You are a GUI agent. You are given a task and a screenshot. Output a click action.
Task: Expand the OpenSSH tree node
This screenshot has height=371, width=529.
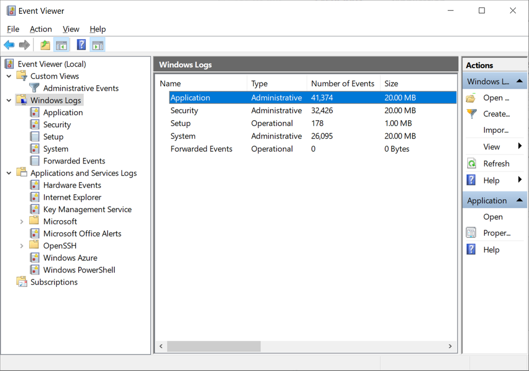[22, 245]
